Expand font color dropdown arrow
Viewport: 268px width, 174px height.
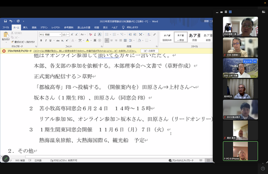(x=91, y=41)
